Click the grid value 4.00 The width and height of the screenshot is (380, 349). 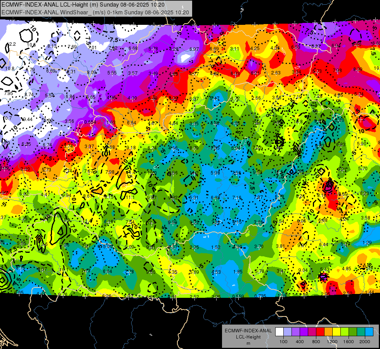pyautogui.click(x=132, y=98)
